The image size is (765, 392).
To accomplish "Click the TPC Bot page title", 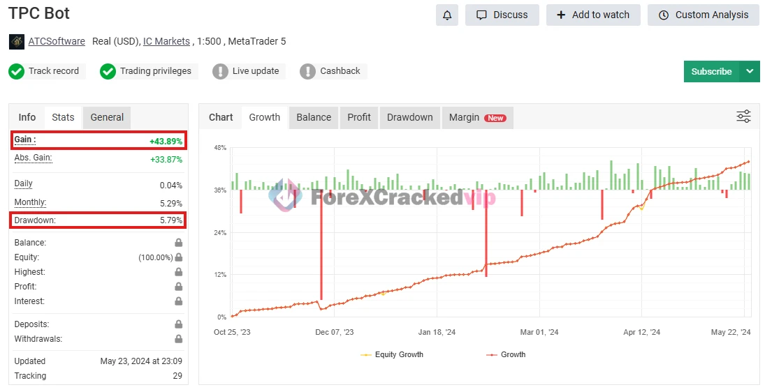I will click(39, 13).
